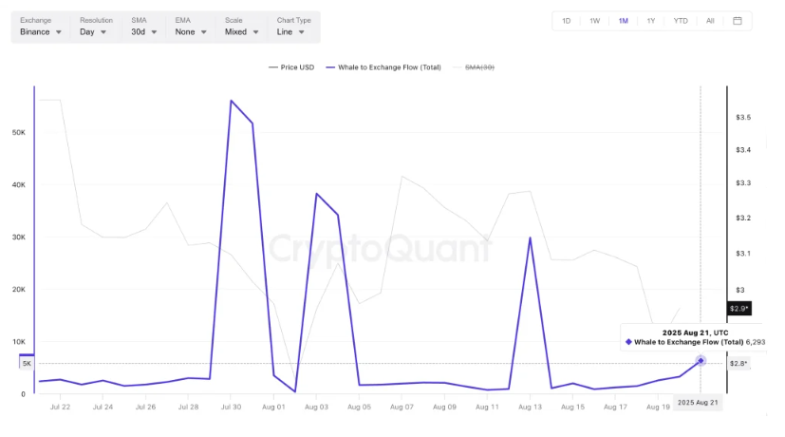Viewport: 785px width, 437px height.
Task: Select the 1M time range tab
Action: pos(623,21)
